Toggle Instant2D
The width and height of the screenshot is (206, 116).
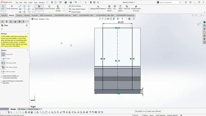pyautogui.click(x=127, y=7)
